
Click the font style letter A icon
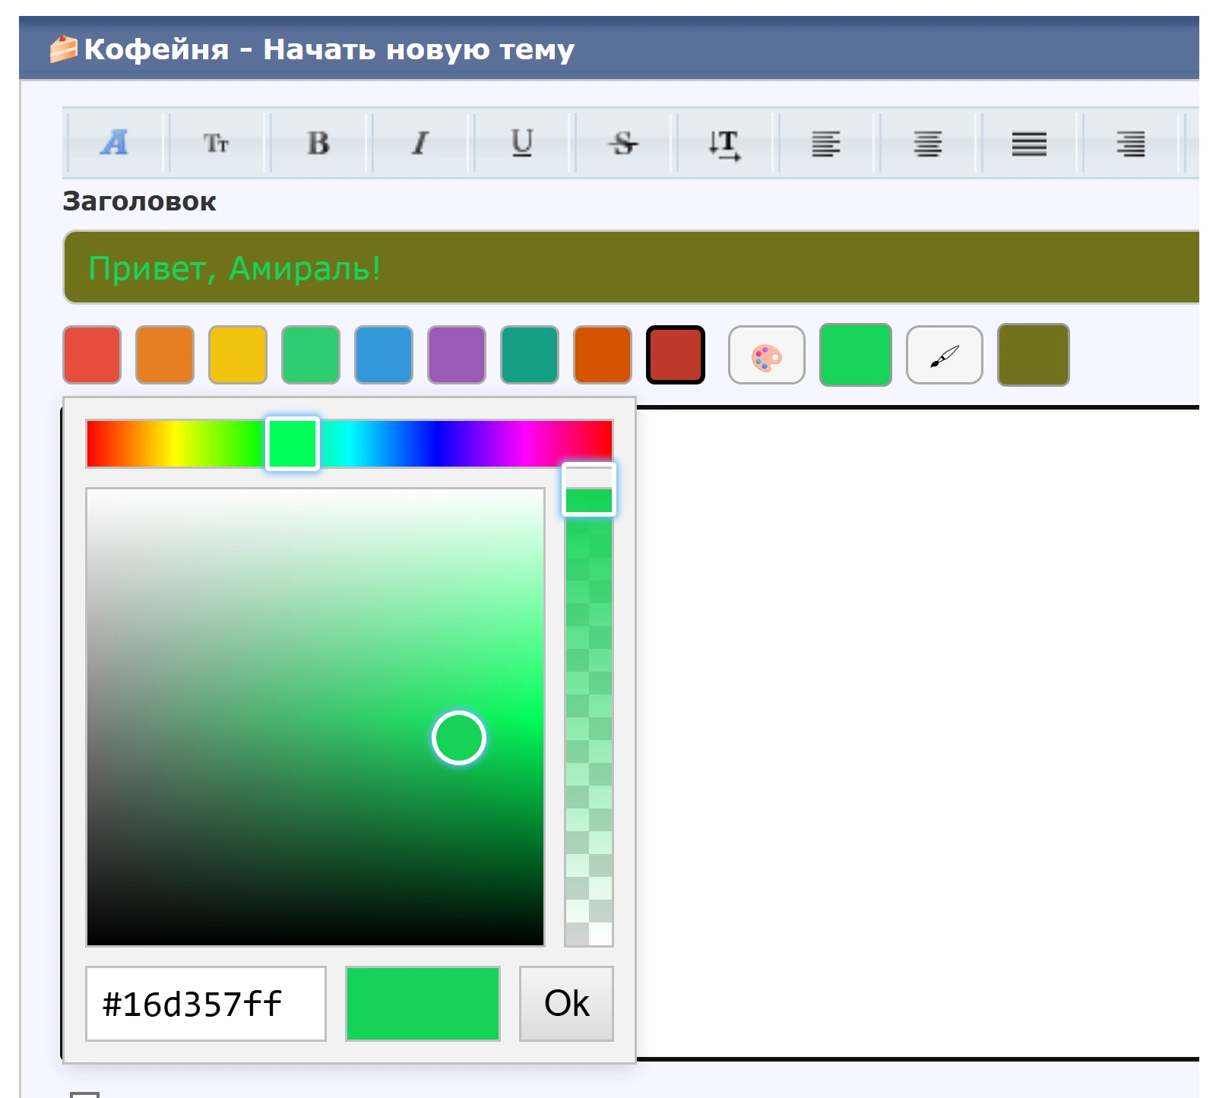[x=115, y=143]
